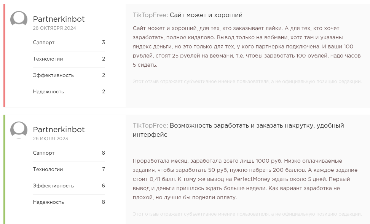Screen dimensions: 370x224
Task: Click the red negative-review color bar
Action: pyautogui.click(x=4, y=56)
